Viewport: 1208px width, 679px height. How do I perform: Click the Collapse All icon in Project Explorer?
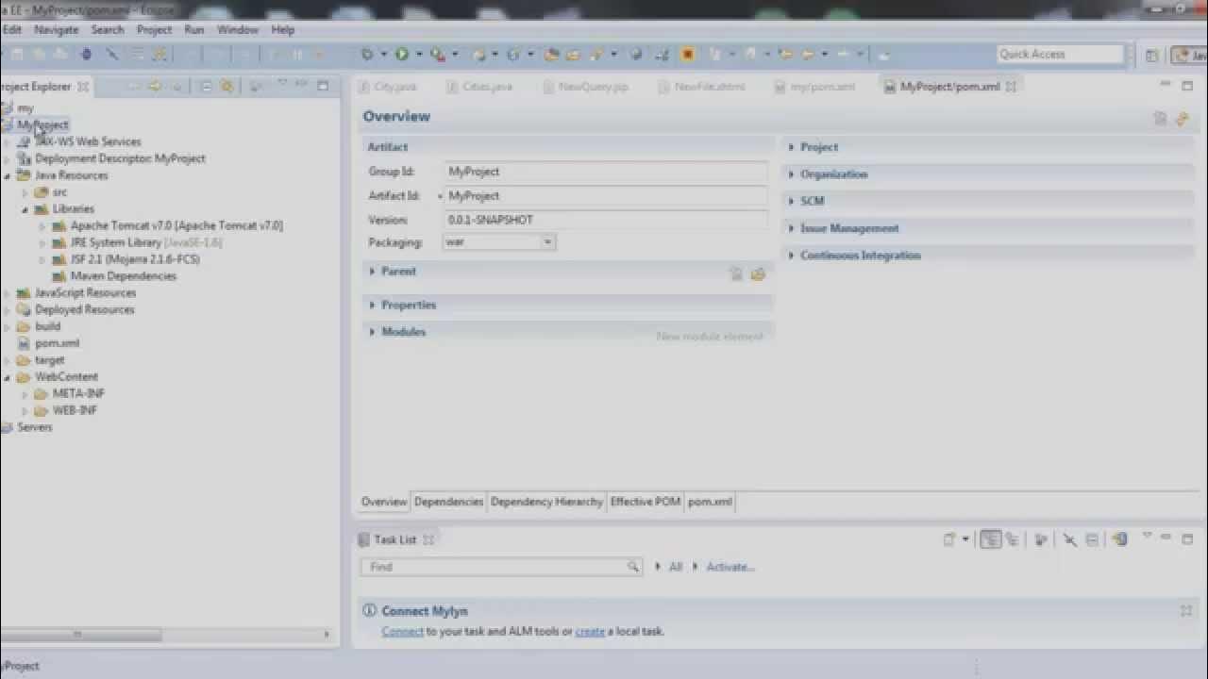point(206,86)
